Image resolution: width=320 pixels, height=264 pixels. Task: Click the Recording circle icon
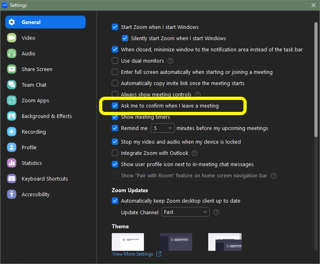(12, 132)
